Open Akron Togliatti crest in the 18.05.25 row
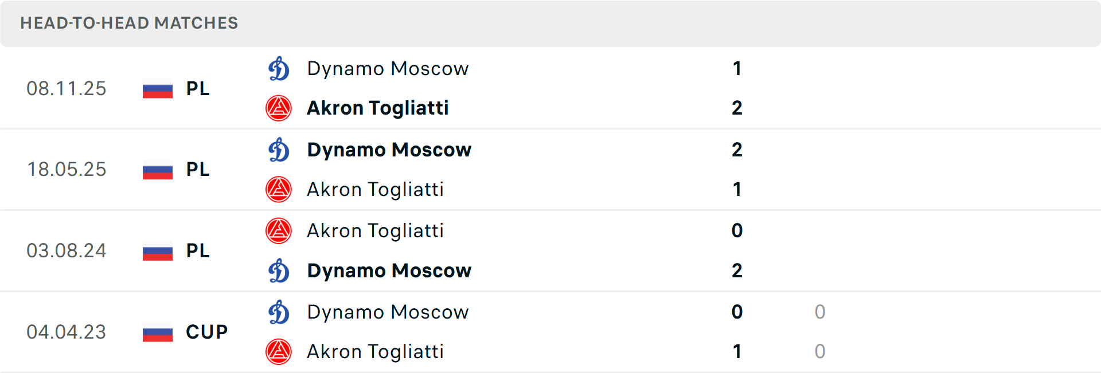This screenshot has height=373, width=1101. 279,189
